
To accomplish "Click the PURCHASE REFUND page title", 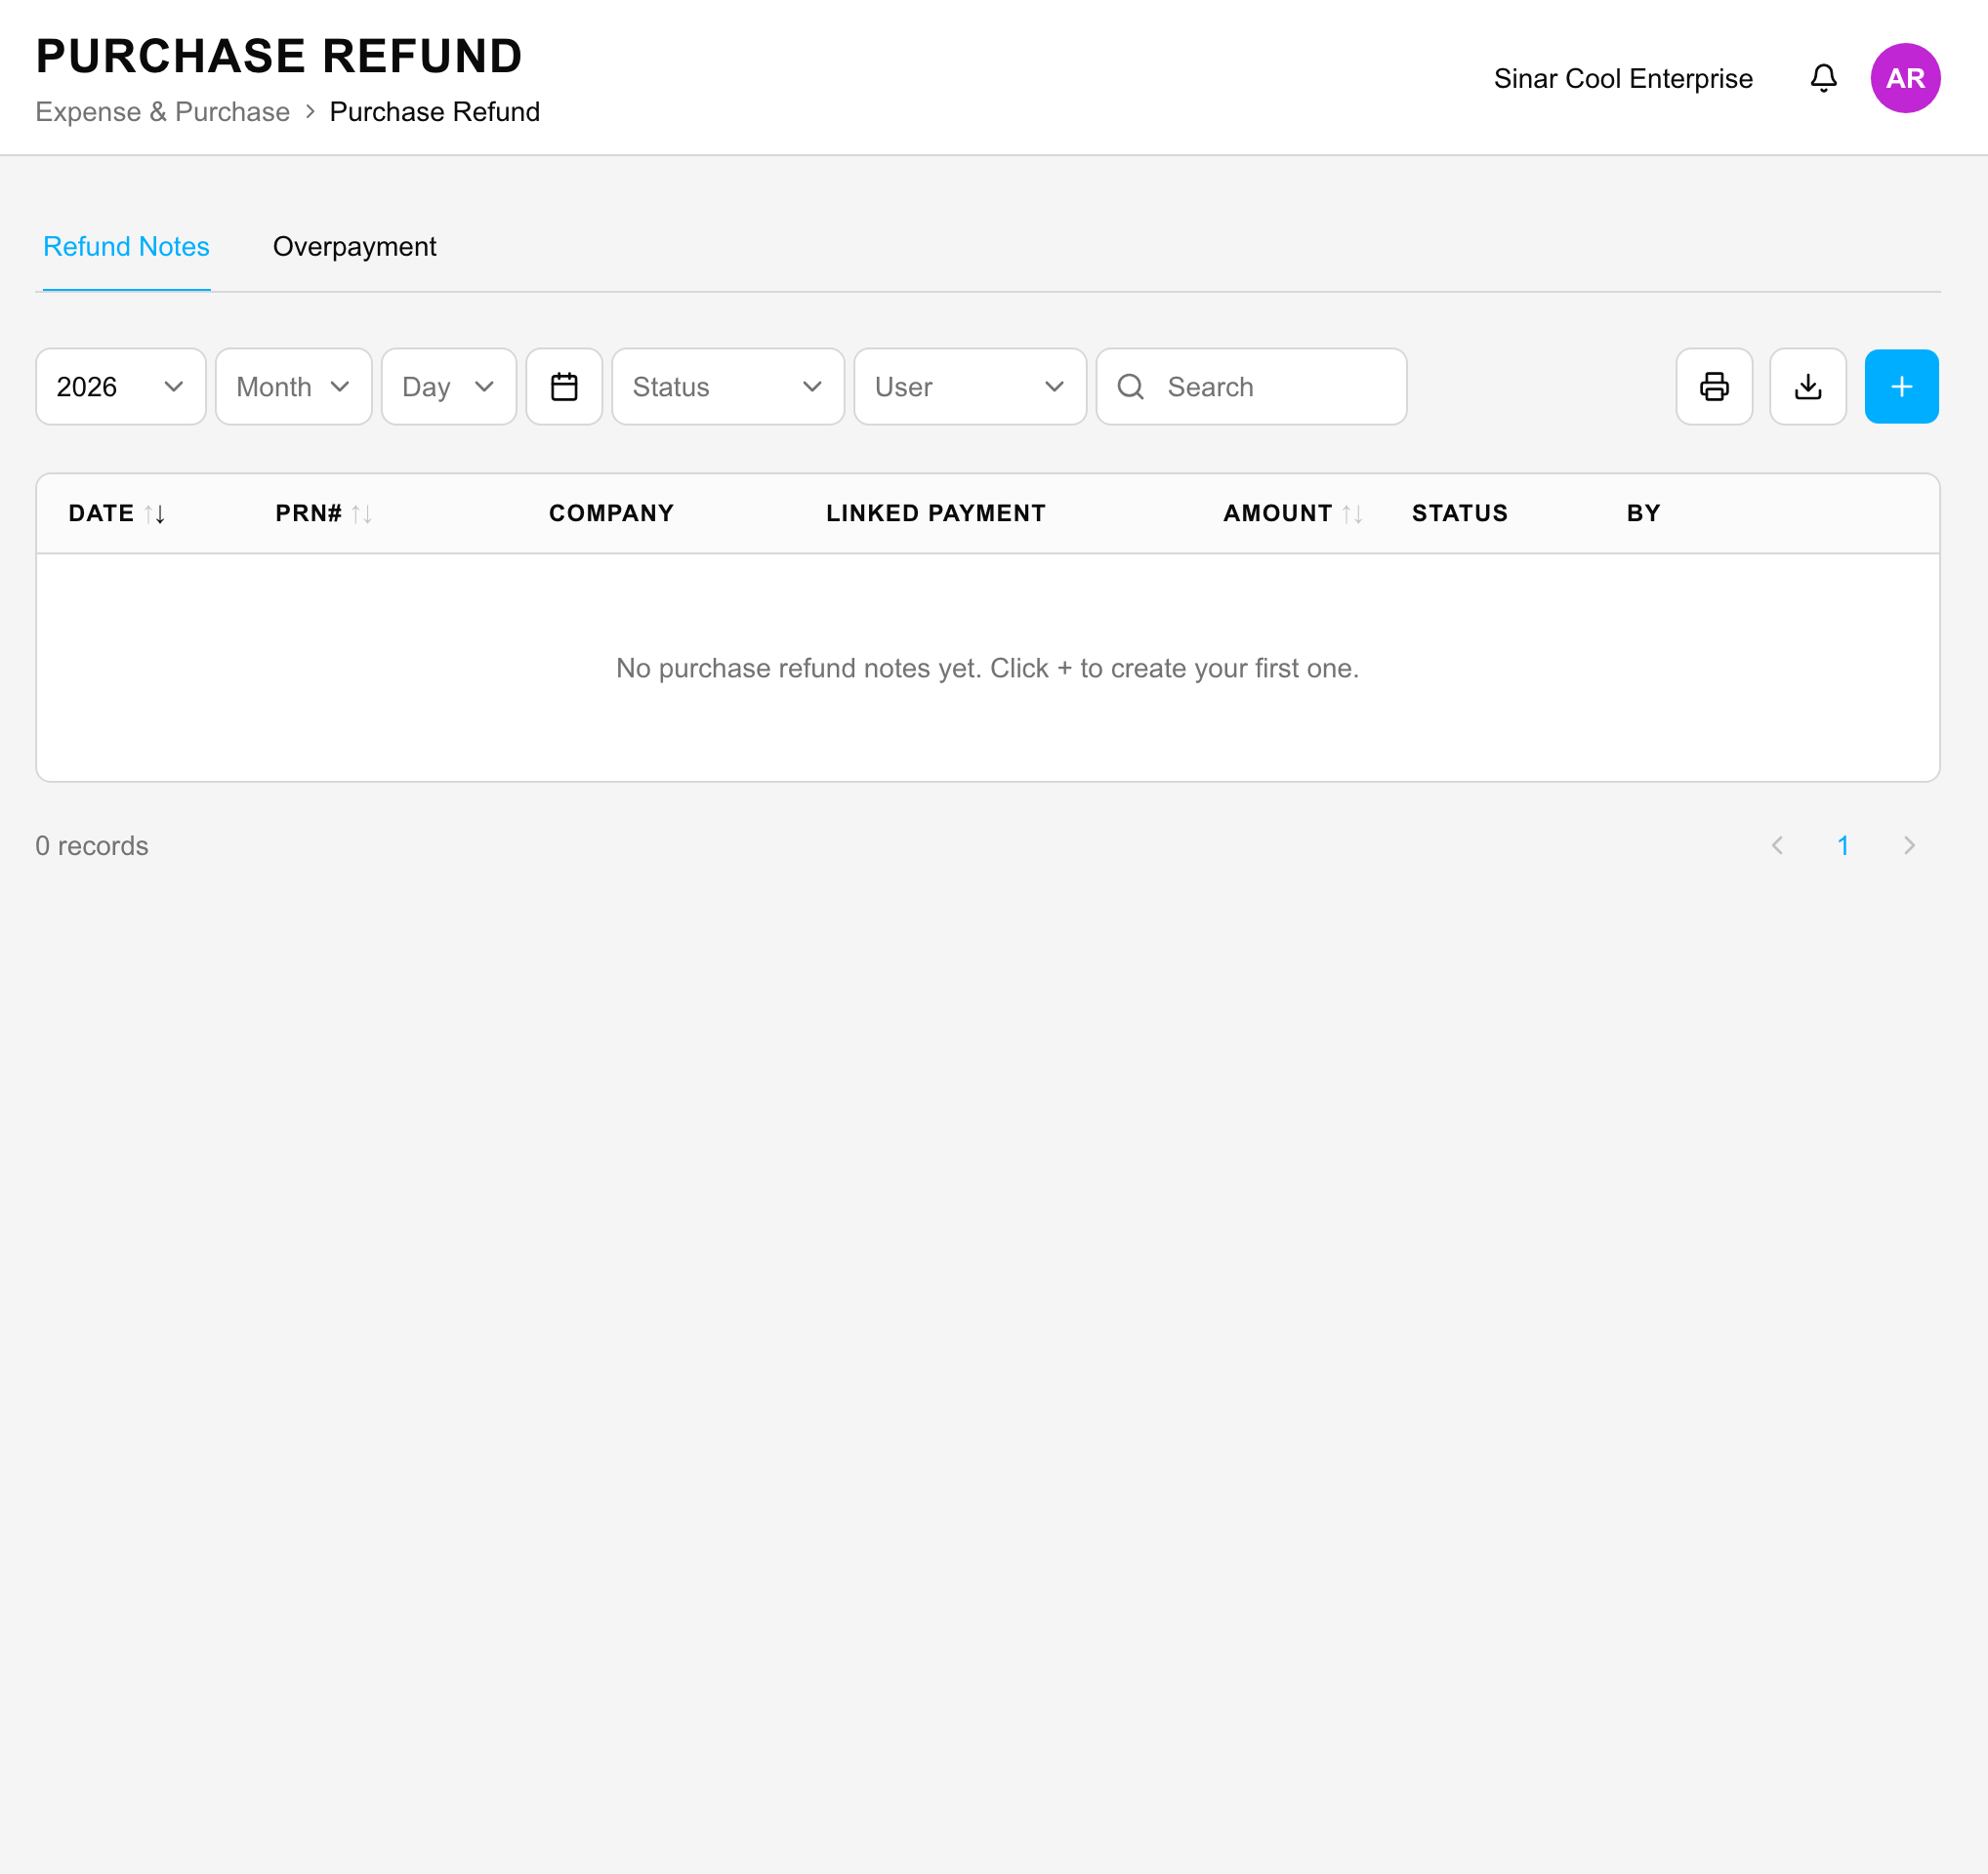I will click(x=279, y=56).
